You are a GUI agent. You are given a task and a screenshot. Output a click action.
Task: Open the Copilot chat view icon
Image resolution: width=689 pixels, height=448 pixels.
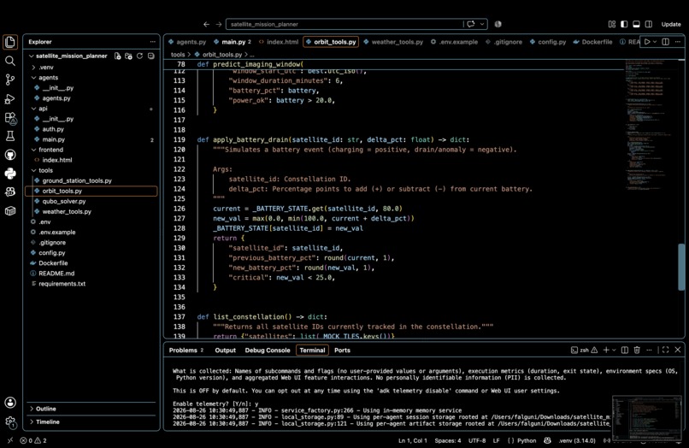coord(10,192)
